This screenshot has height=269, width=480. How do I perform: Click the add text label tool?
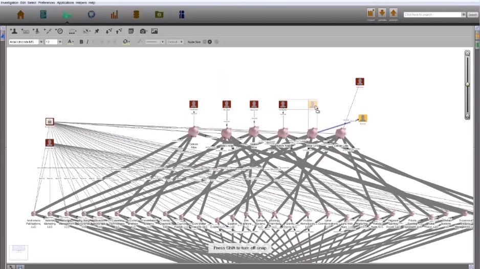pyautogui.click(x=25, y=31)
